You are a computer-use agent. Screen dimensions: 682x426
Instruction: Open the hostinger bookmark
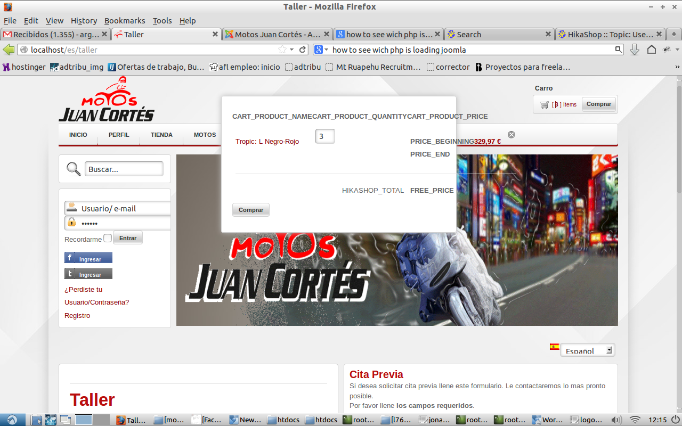24,67
